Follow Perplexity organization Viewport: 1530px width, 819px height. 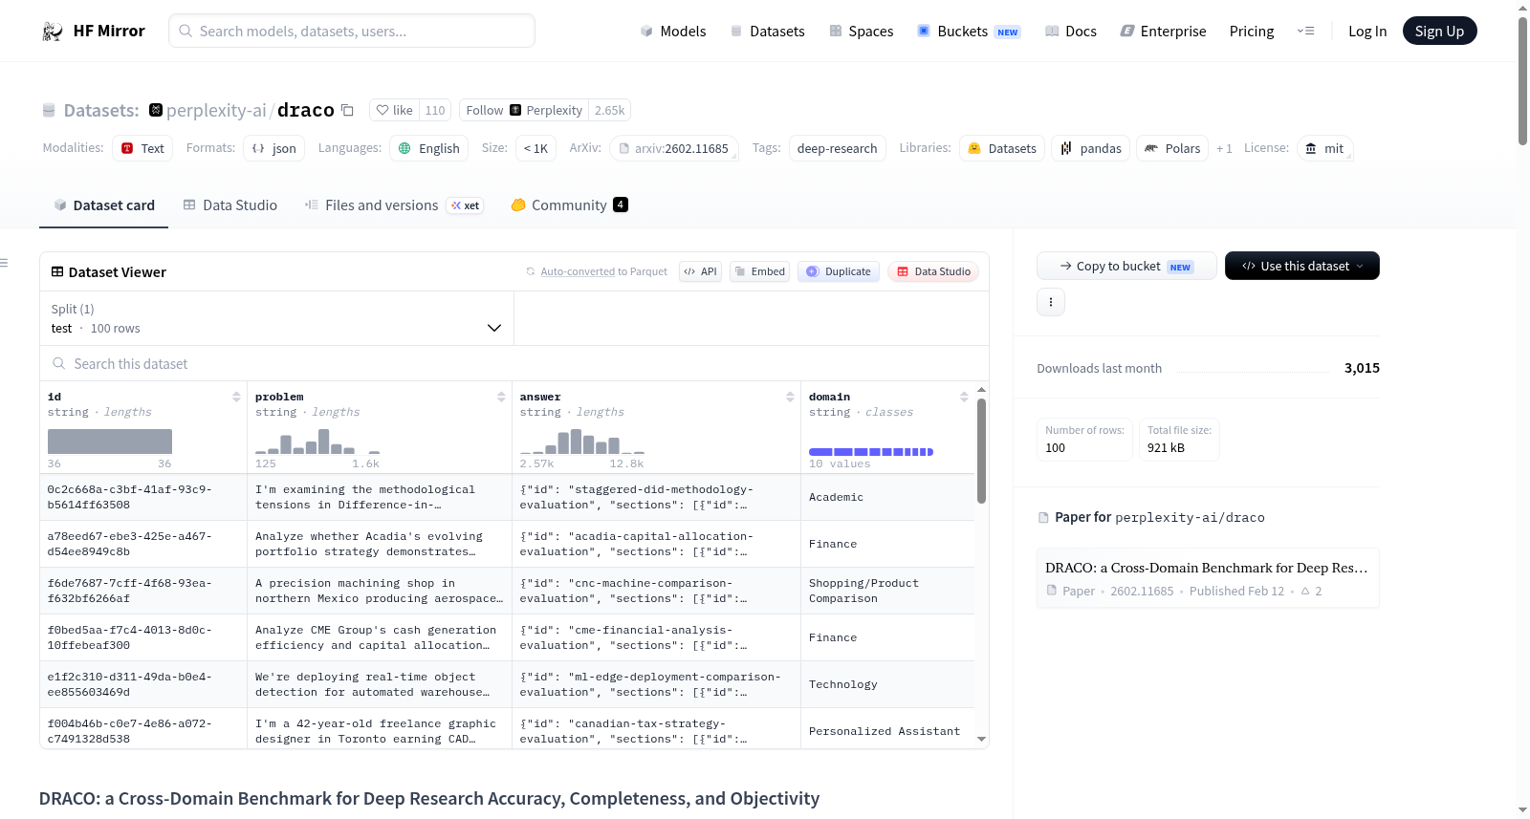(524, 110)
